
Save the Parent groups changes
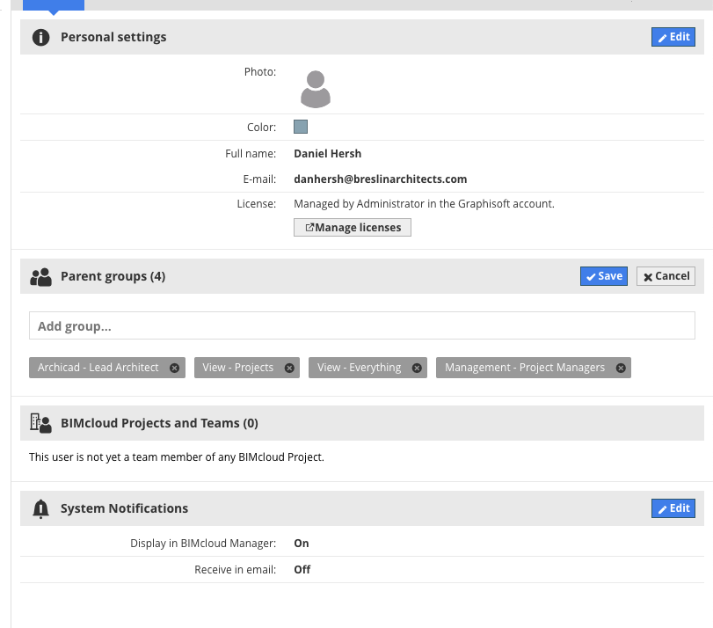(604, 276)
